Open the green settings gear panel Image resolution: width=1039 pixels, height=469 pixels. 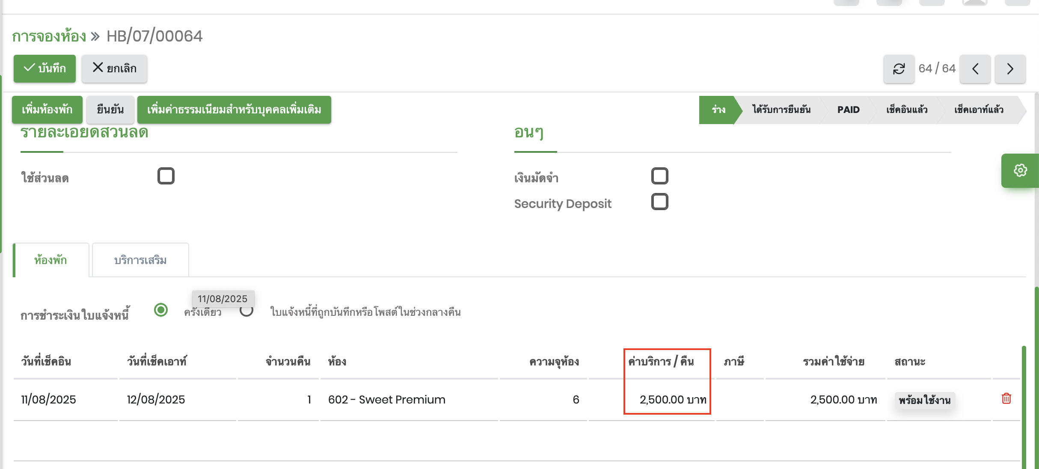point(1020,170)
